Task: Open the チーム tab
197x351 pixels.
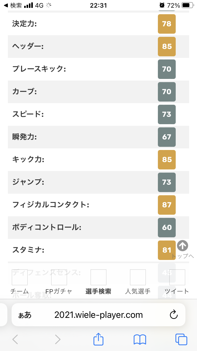Action: (x=20, y=282)
